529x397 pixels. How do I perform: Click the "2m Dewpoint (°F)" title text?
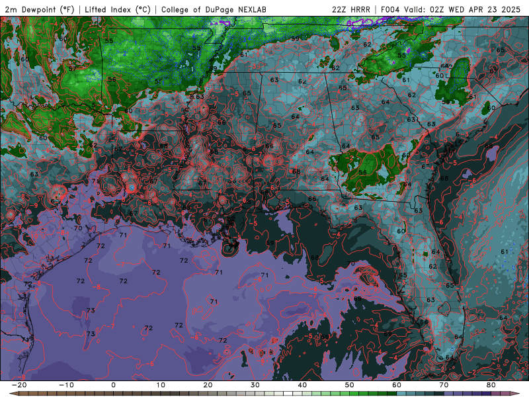click(x=40, y=9)
